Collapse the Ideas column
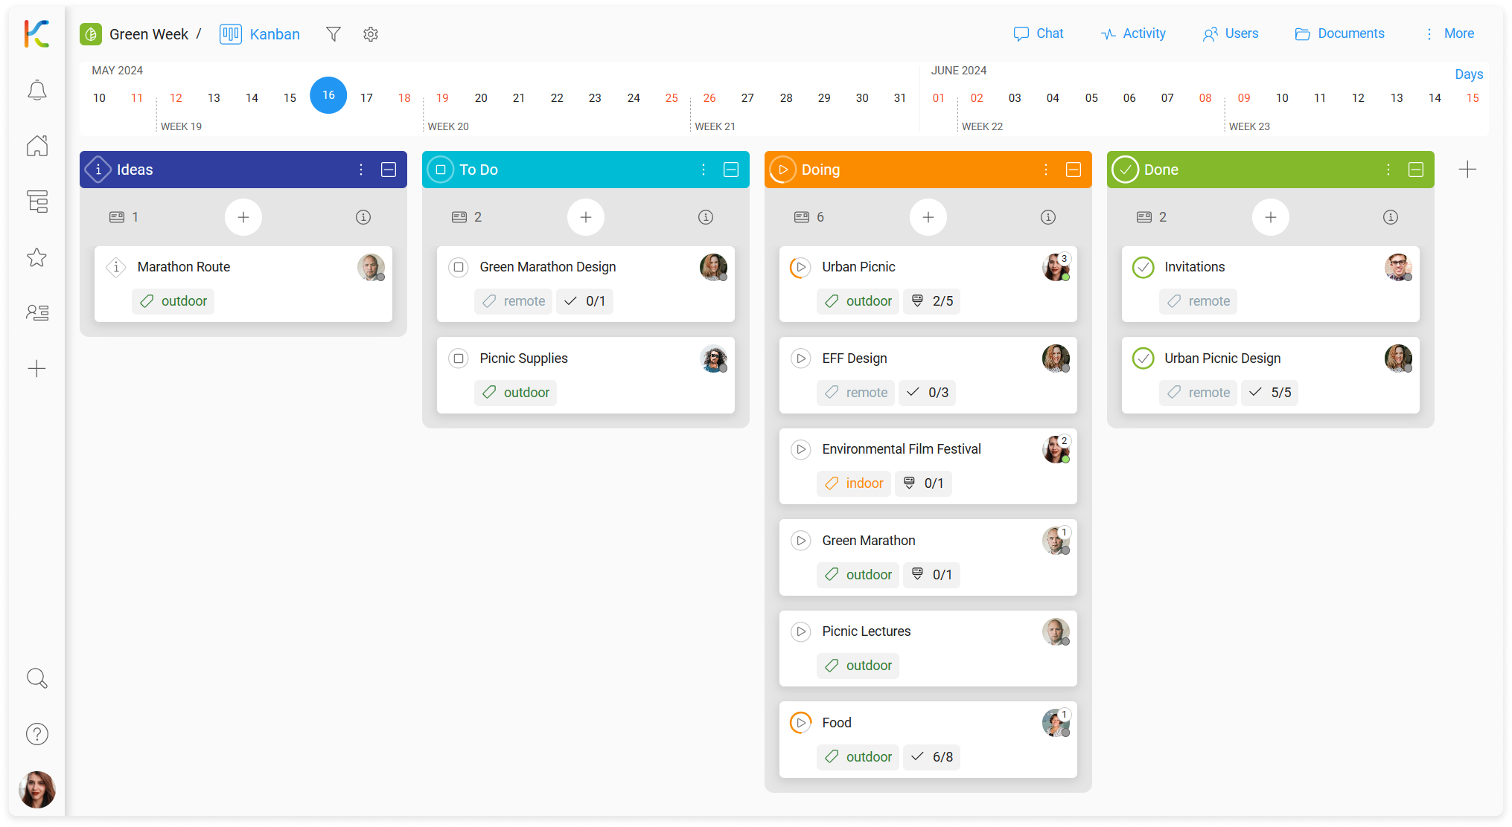This screenshot has height=827, width=1512. click(389, 170)
